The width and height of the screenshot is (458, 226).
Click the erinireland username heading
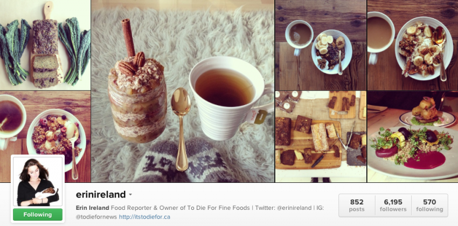(x=101, y=194)
